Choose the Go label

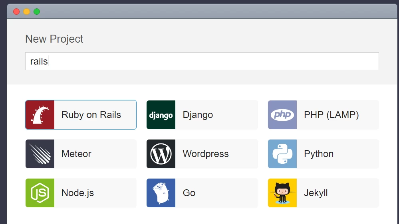pos(189,193)
